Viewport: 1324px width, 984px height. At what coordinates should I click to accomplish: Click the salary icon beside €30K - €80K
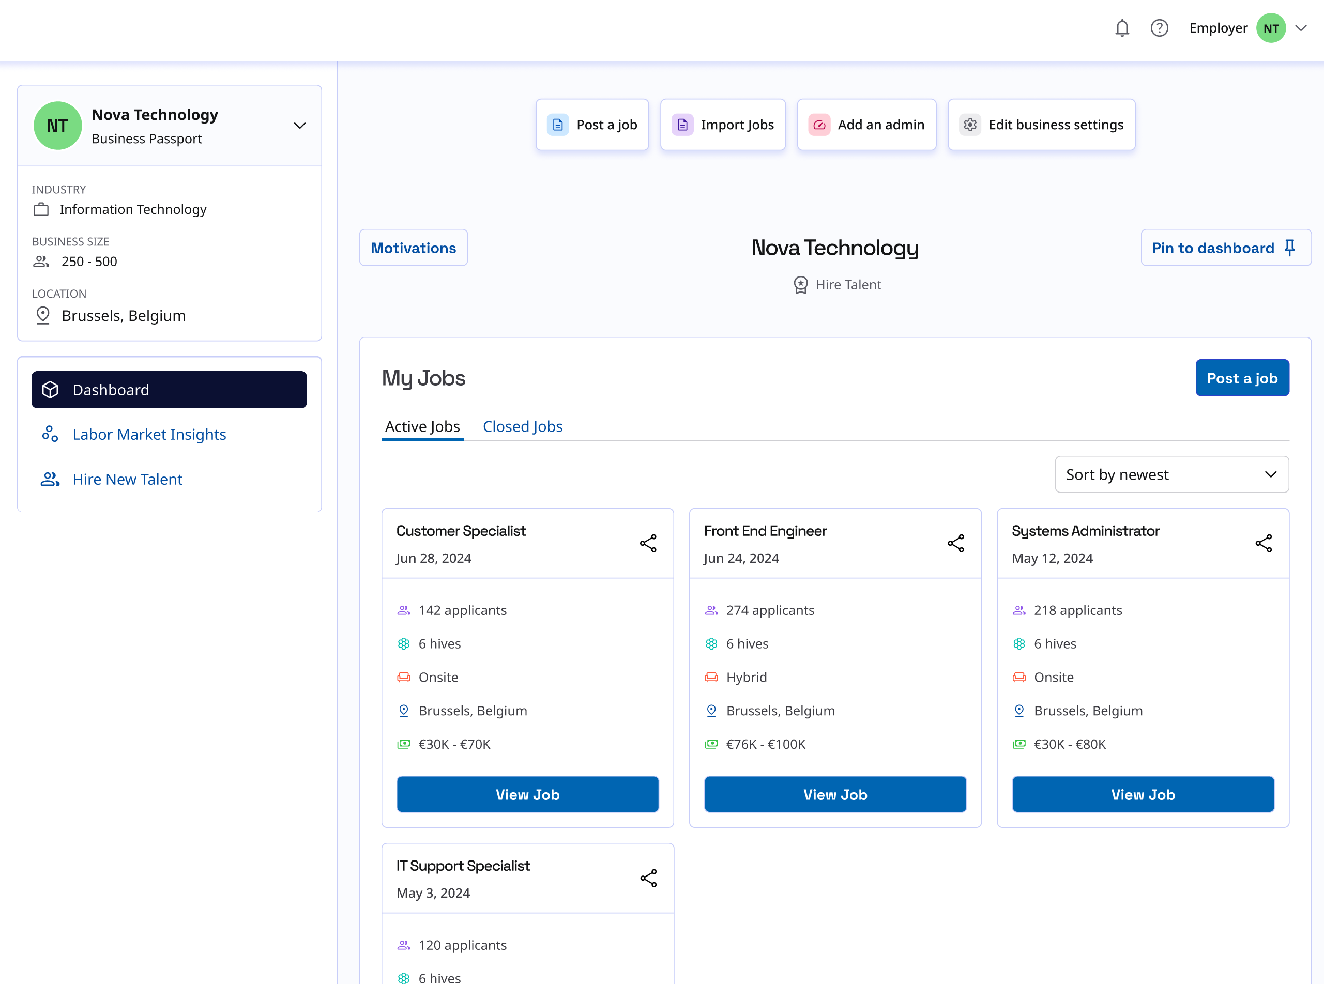pyautogui.click(x=1019, y=744)
